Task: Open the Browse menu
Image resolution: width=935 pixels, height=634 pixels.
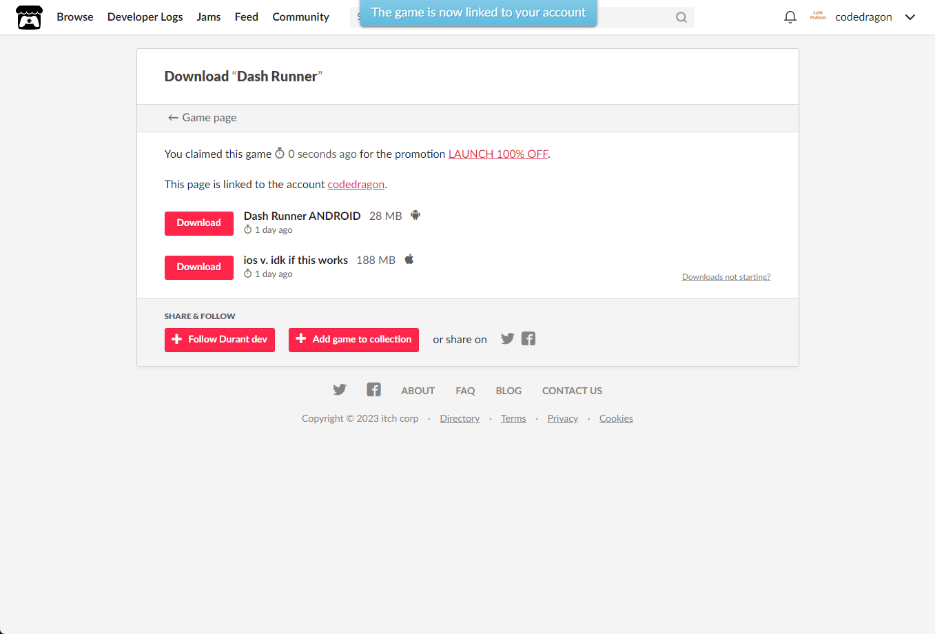Action: 75,17
